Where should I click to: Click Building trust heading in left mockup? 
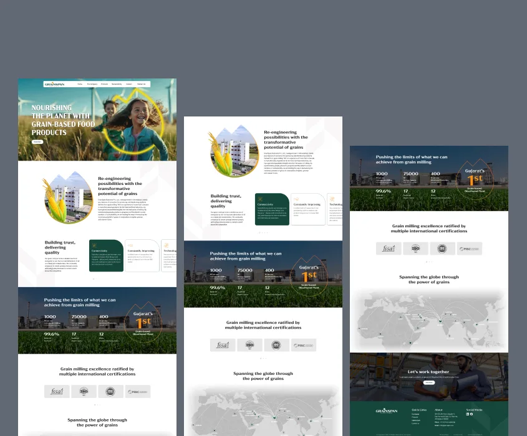(60, 247)
